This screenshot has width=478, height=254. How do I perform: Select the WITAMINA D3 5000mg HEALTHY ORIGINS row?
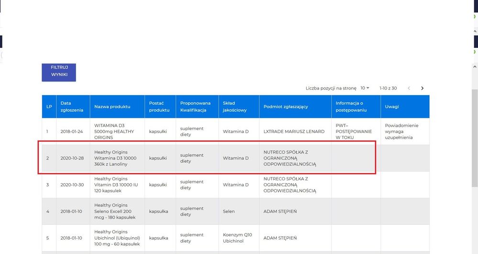[114, 132]
